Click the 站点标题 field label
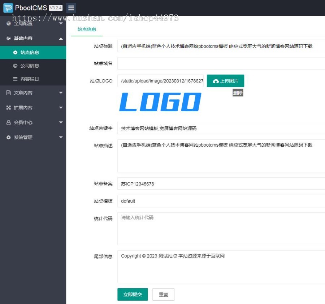 click(x=103, y=46)
